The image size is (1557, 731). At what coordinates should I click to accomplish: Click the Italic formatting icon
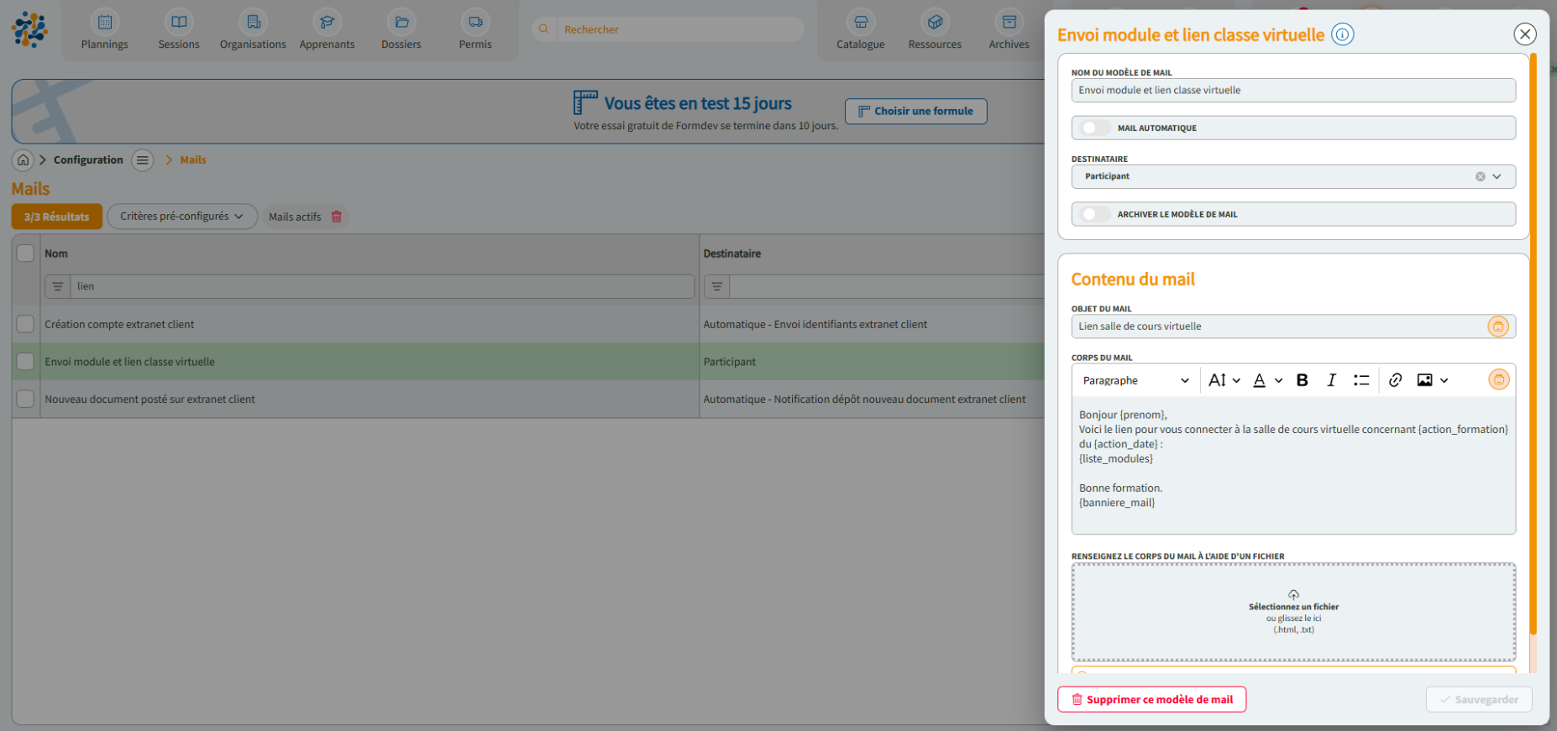coord(1331,380)
